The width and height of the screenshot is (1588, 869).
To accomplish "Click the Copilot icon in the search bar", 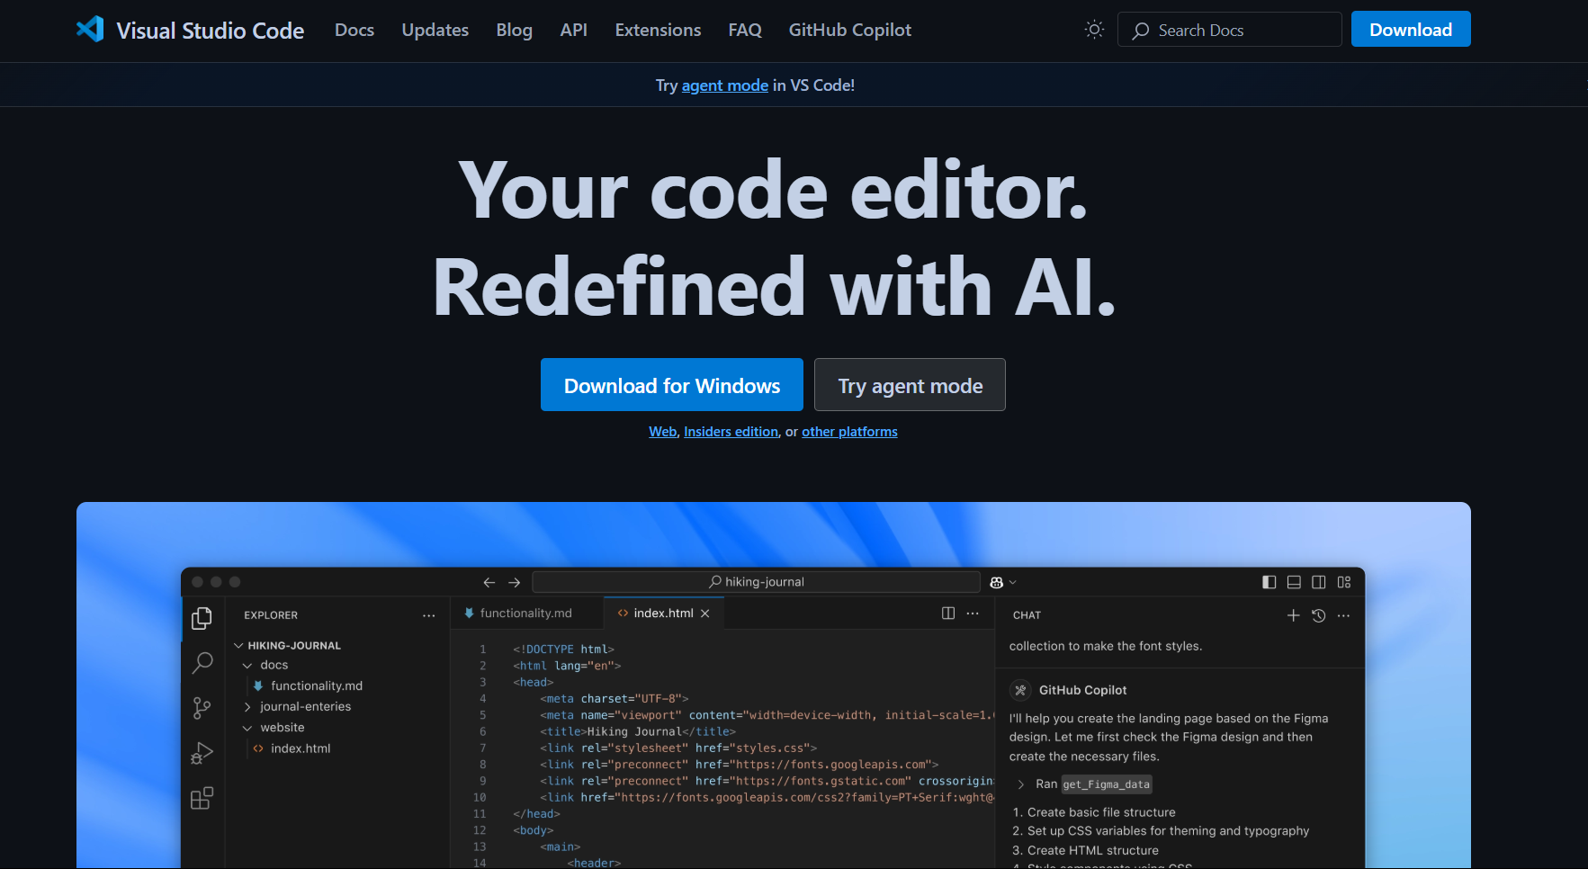I will (994, 582).
